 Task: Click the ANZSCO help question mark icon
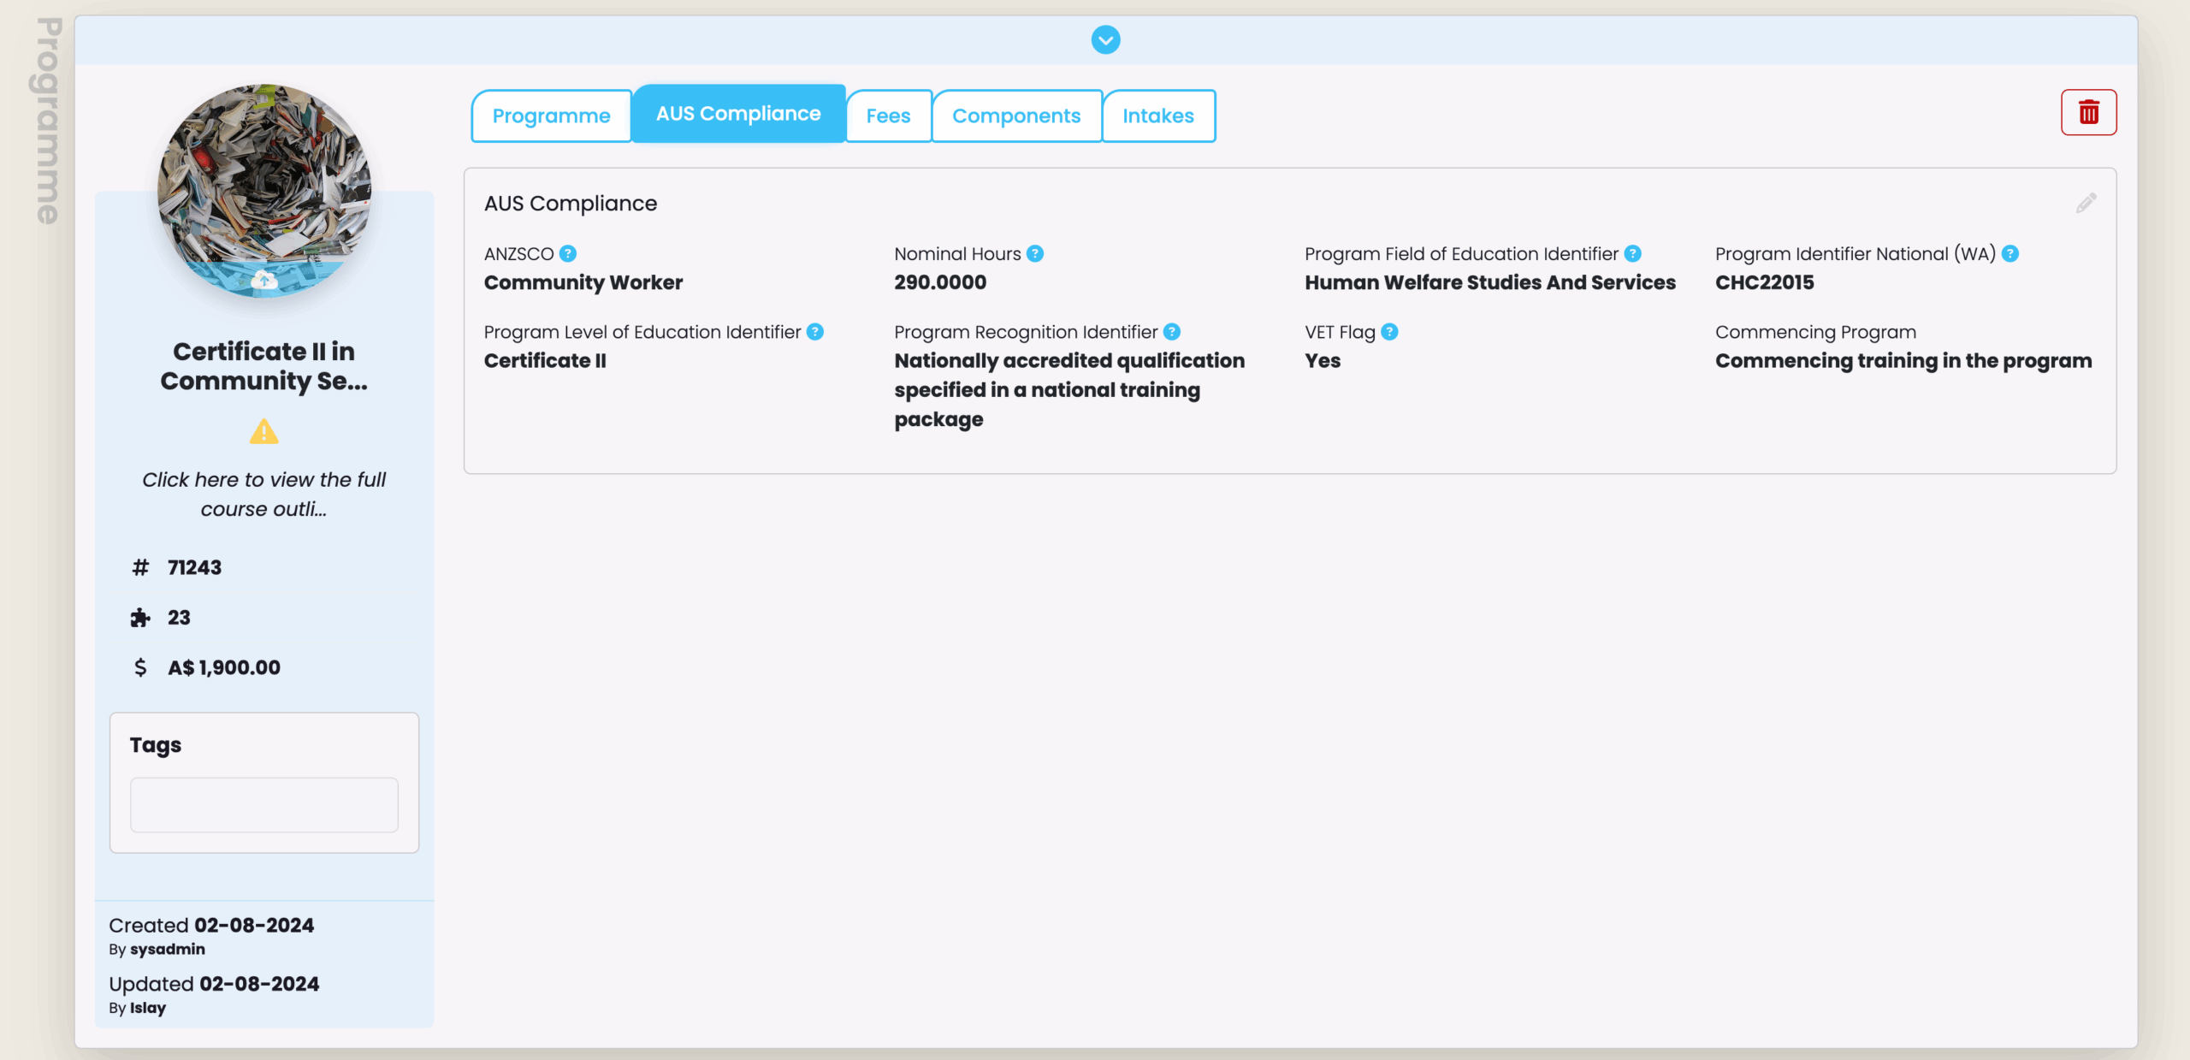[568, 254]
